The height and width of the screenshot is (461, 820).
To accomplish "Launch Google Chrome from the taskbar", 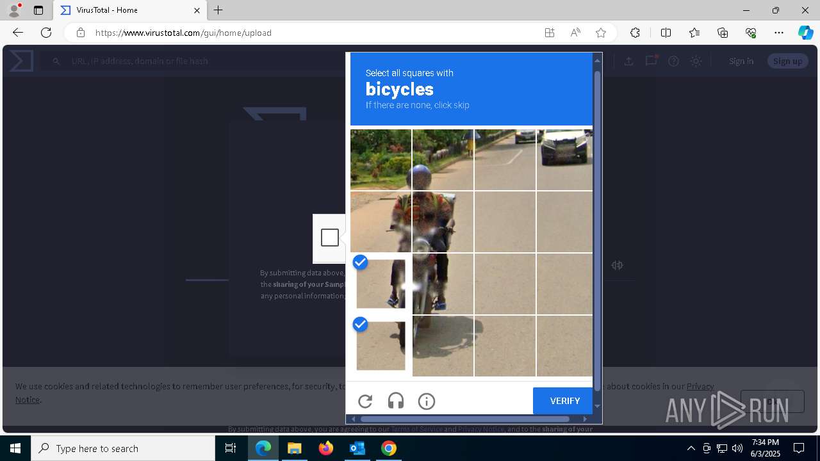I will [x=388, y=448].
